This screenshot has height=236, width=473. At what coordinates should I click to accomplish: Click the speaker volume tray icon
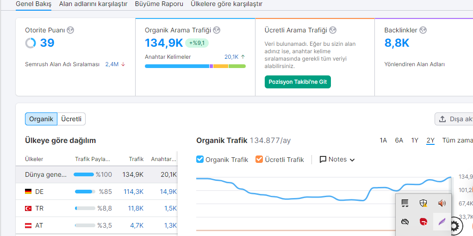tap(442, 204)
